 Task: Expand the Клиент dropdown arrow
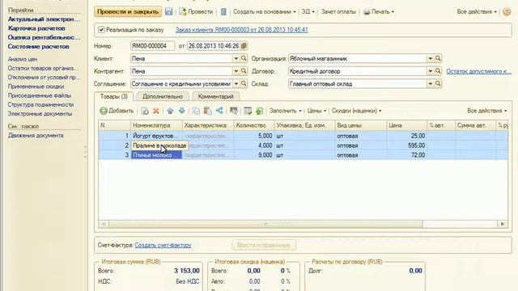236,58
